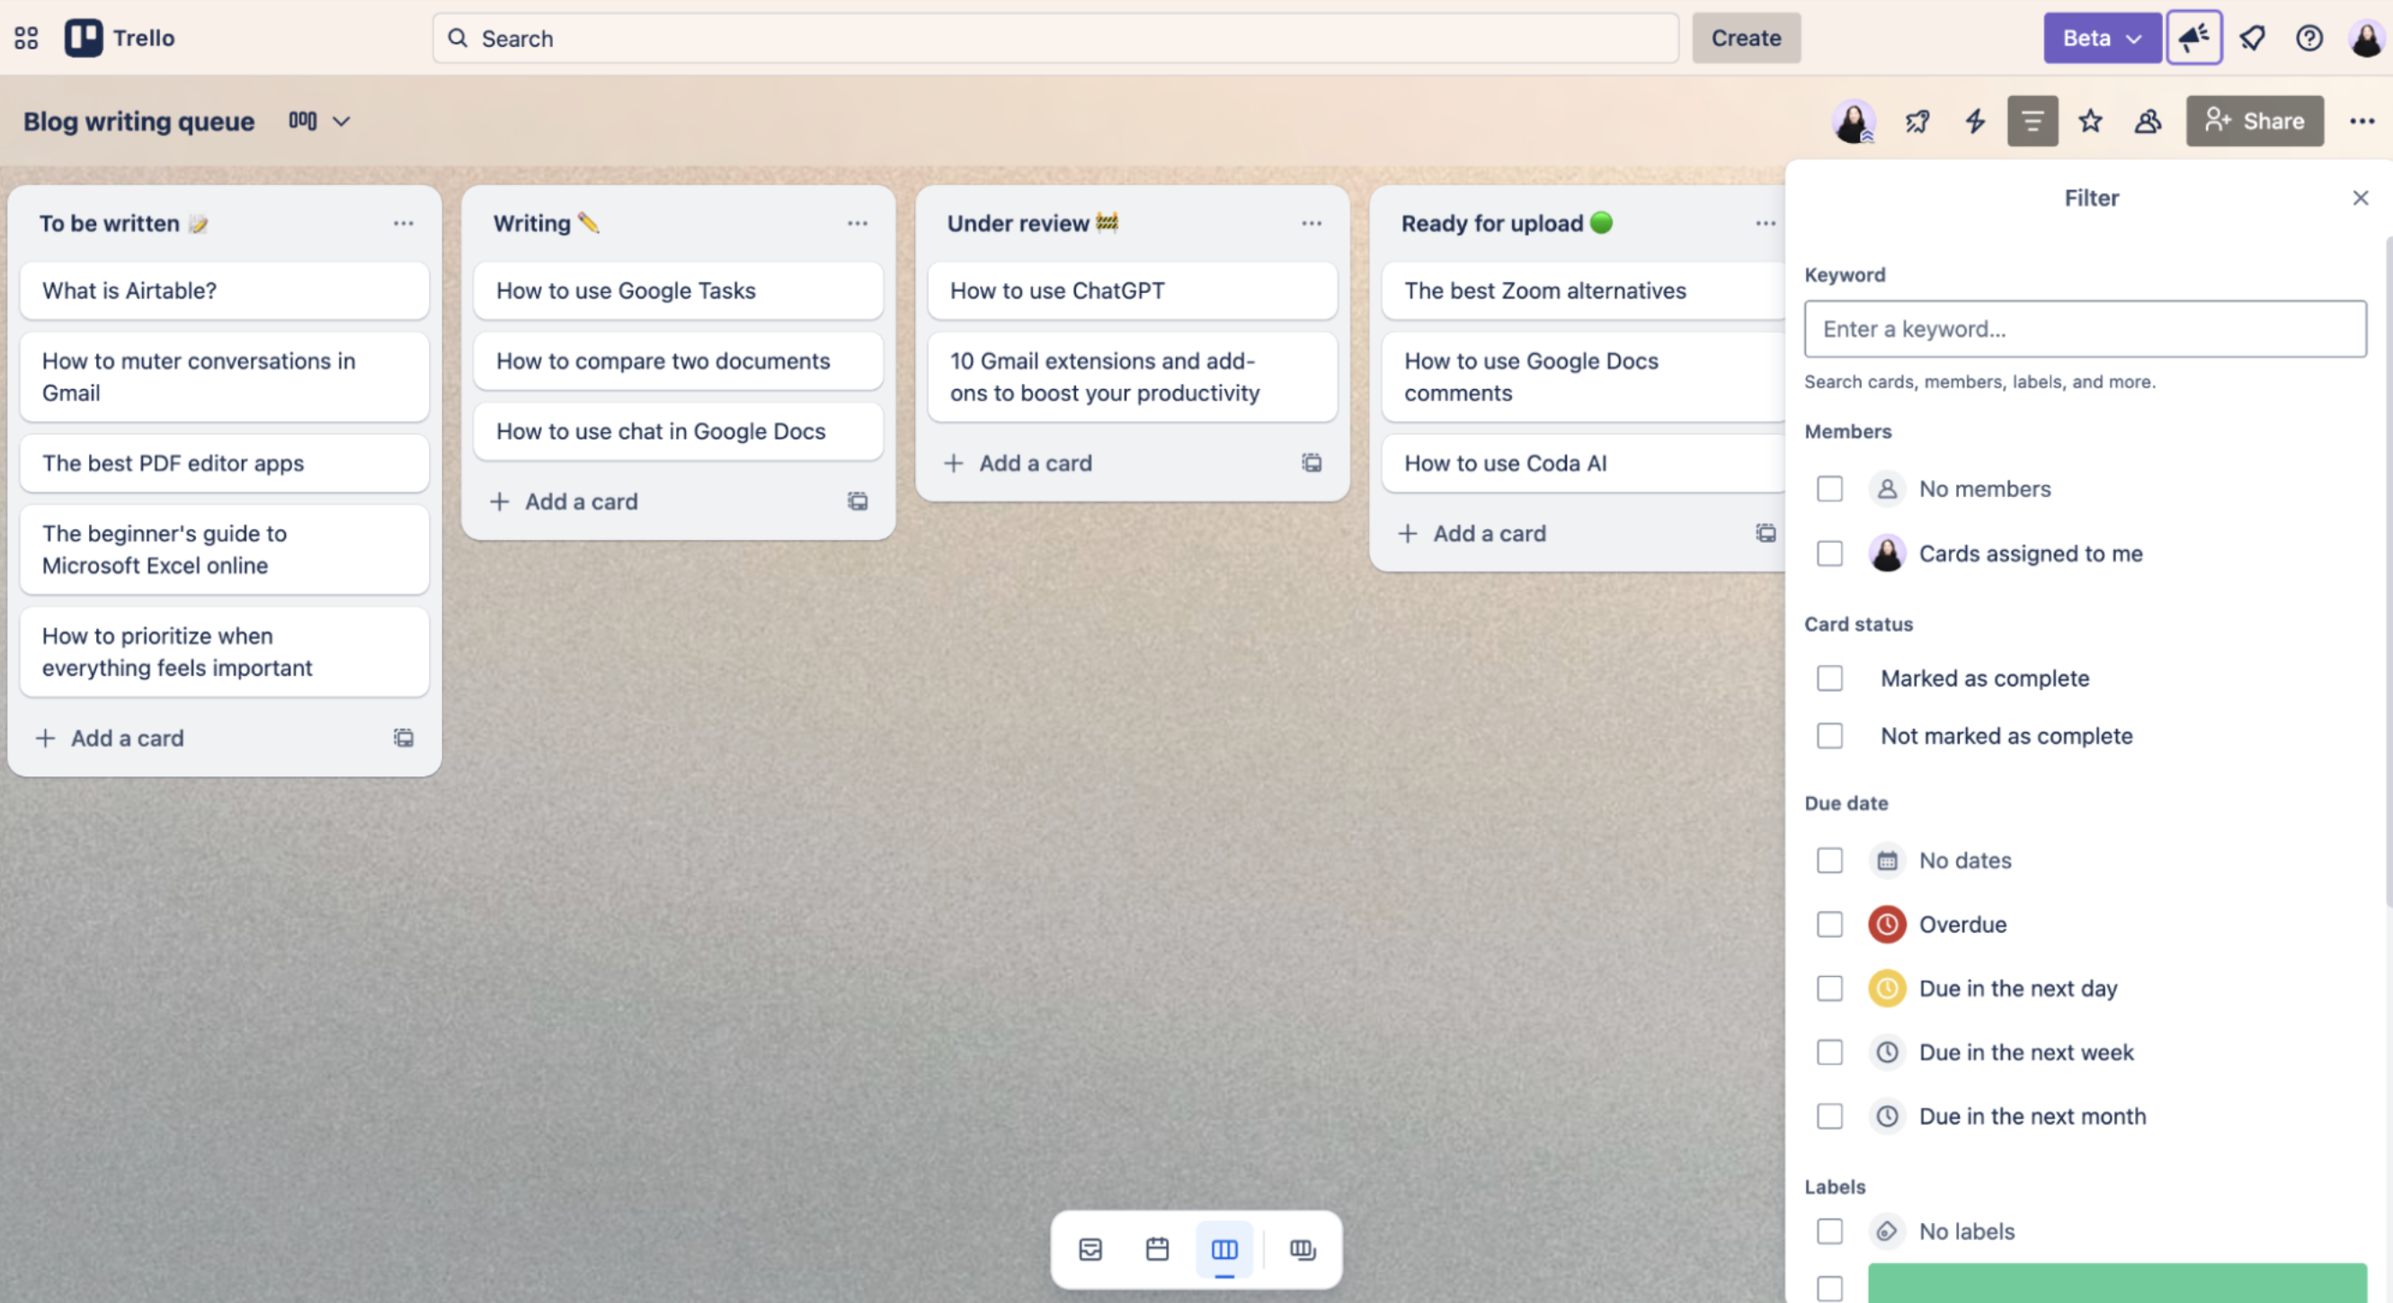Open the What is Airtable? card
2393x1303 pixels.
[x=224, y=290]
